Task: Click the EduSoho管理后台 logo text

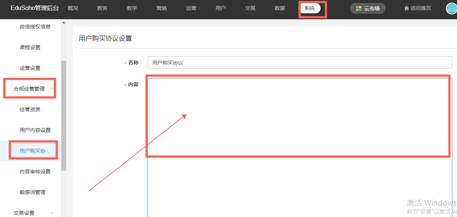Action: (x=35, y=8)
